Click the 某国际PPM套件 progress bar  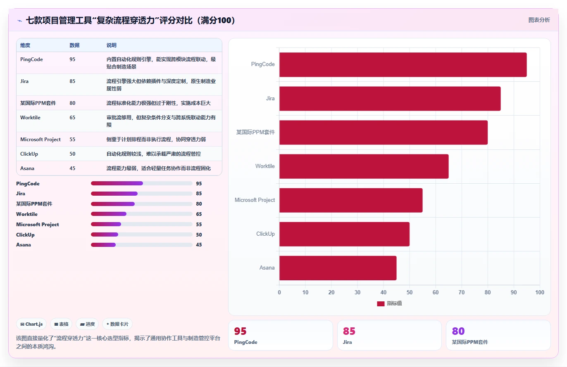pyautogui.click(x=142, y=204)
